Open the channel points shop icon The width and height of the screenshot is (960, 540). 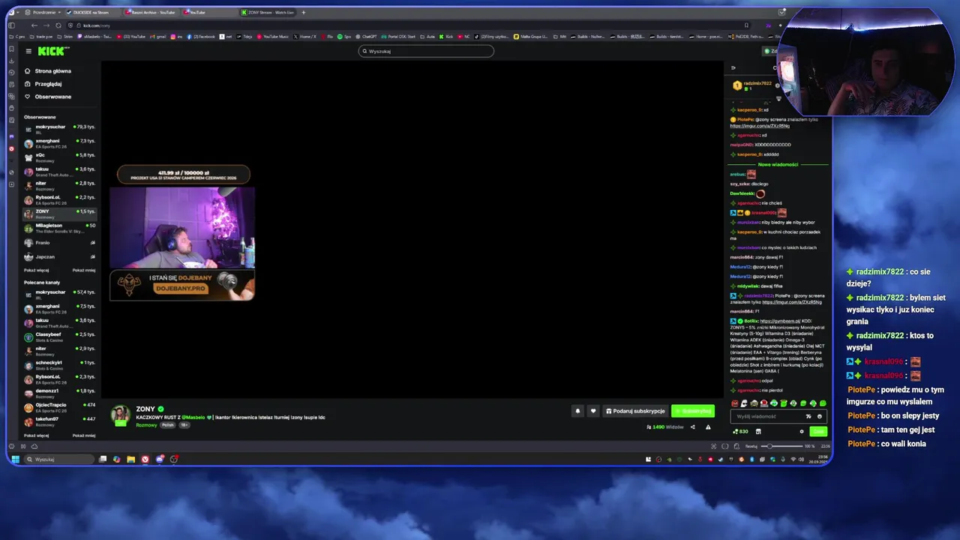(x=758, y=431)
